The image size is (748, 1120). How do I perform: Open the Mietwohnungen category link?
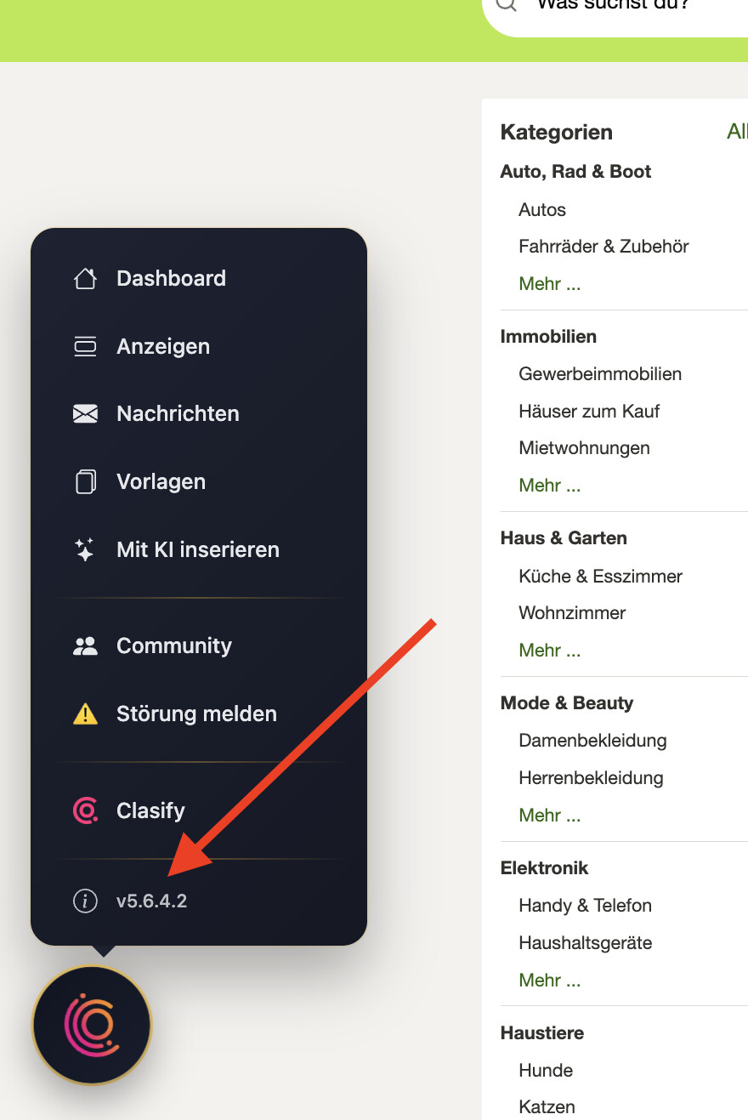coord(584,448)
